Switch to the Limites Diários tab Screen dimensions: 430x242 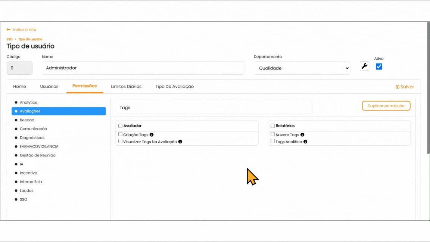[x=126, y=87]
